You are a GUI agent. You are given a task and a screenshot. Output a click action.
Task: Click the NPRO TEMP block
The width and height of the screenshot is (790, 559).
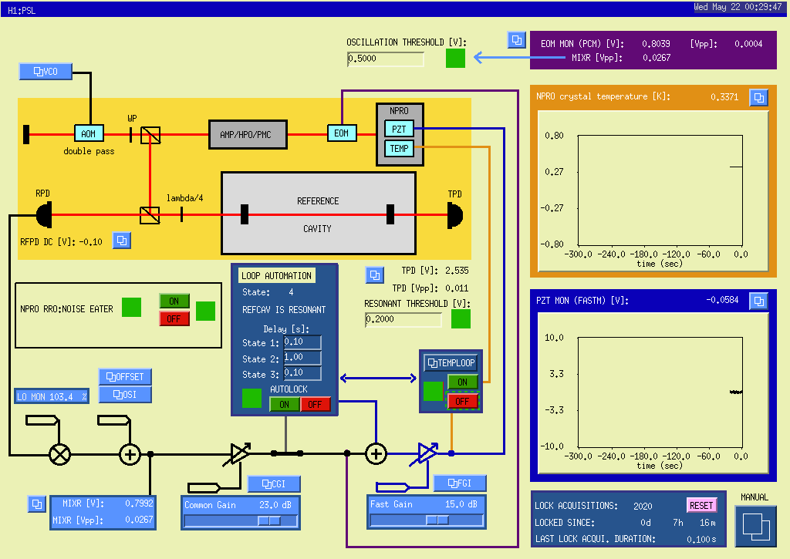tap(399, 149)
